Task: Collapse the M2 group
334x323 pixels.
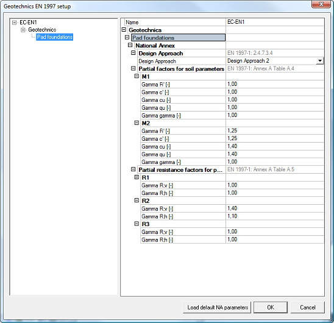Action: coord(137,123)
